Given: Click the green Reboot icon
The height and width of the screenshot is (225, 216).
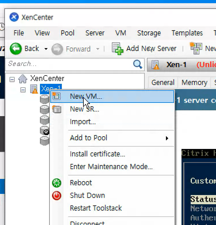Looking at the screenshot, I should coord(57,183).
